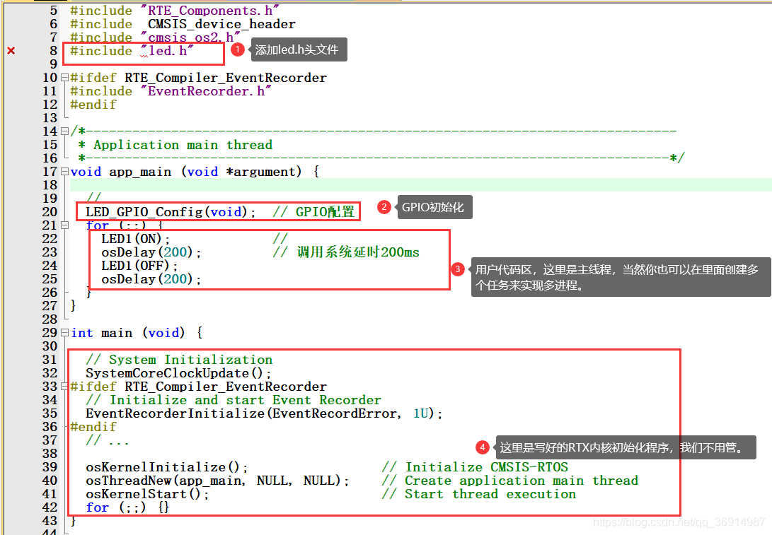
Task: Click the '// 调用系统延时200ms' comment
Action: pos(346,252)
